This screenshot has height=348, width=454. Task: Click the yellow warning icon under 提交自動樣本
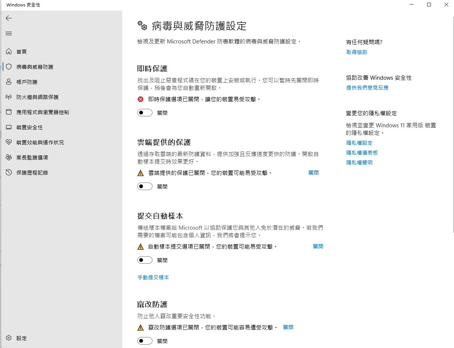(140, 247)
